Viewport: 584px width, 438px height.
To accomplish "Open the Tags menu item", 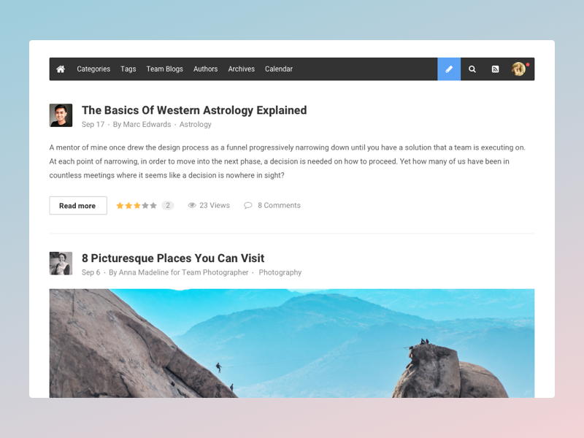I will [128, 69].
